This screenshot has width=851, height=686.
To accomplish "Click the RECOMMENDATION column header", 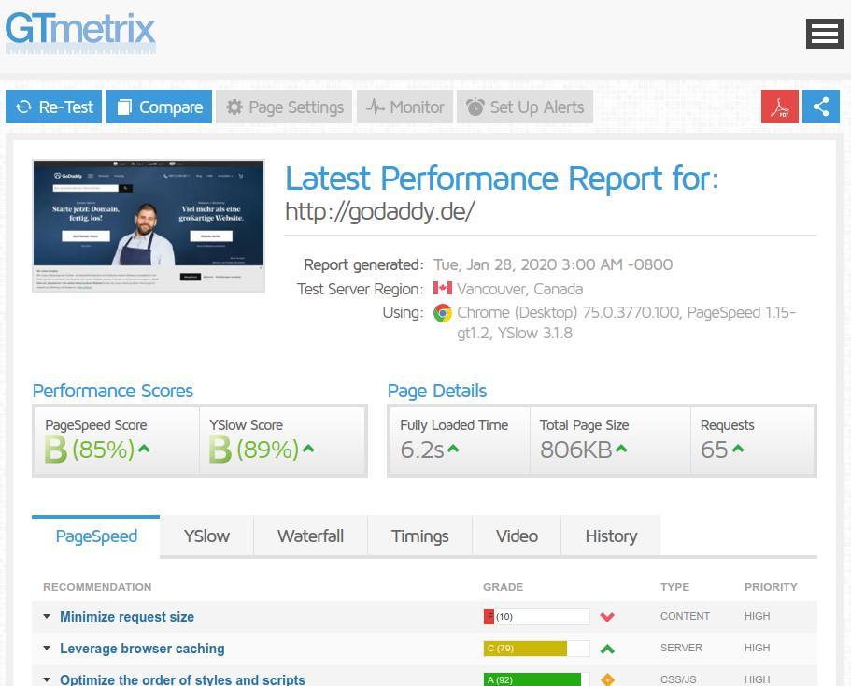I will pos(97,587).
